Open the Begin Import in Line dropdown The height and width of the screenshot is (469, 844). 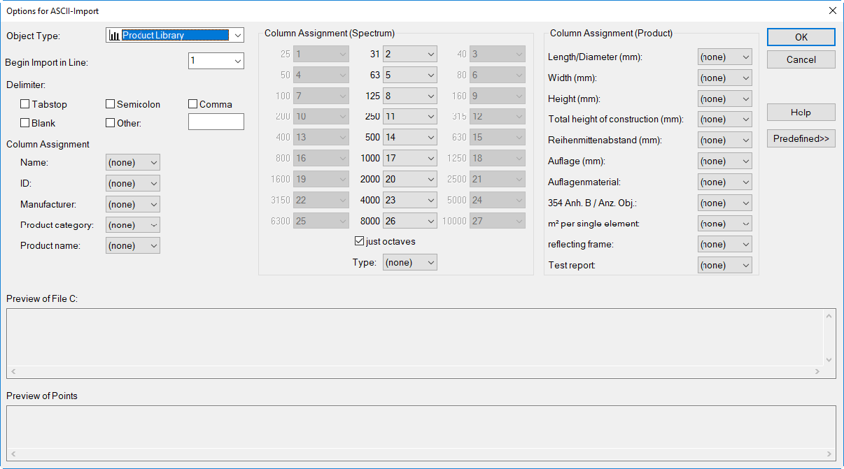[216, 61]
